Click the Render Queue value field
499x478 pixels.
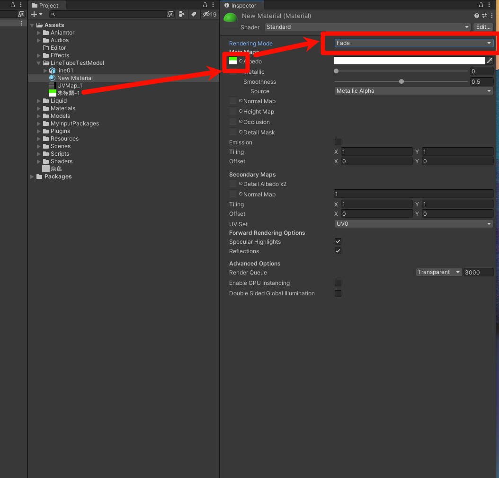[x=478, y=272]
